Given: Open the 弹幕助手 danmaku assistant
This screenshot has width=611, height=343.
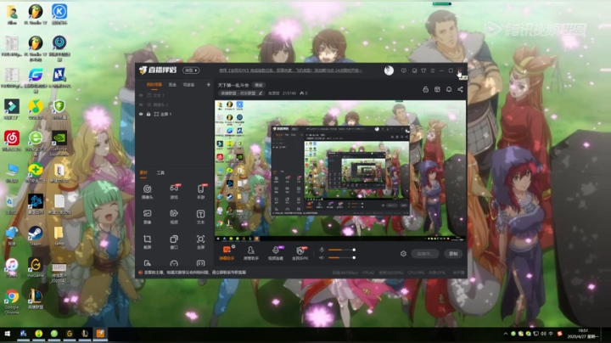Looking at the screenshot, I should click(x=227, y=253).
